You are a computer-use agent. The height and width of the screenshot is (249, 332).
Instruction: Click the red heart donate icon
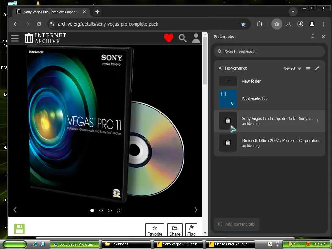click(x=169, y=38)
